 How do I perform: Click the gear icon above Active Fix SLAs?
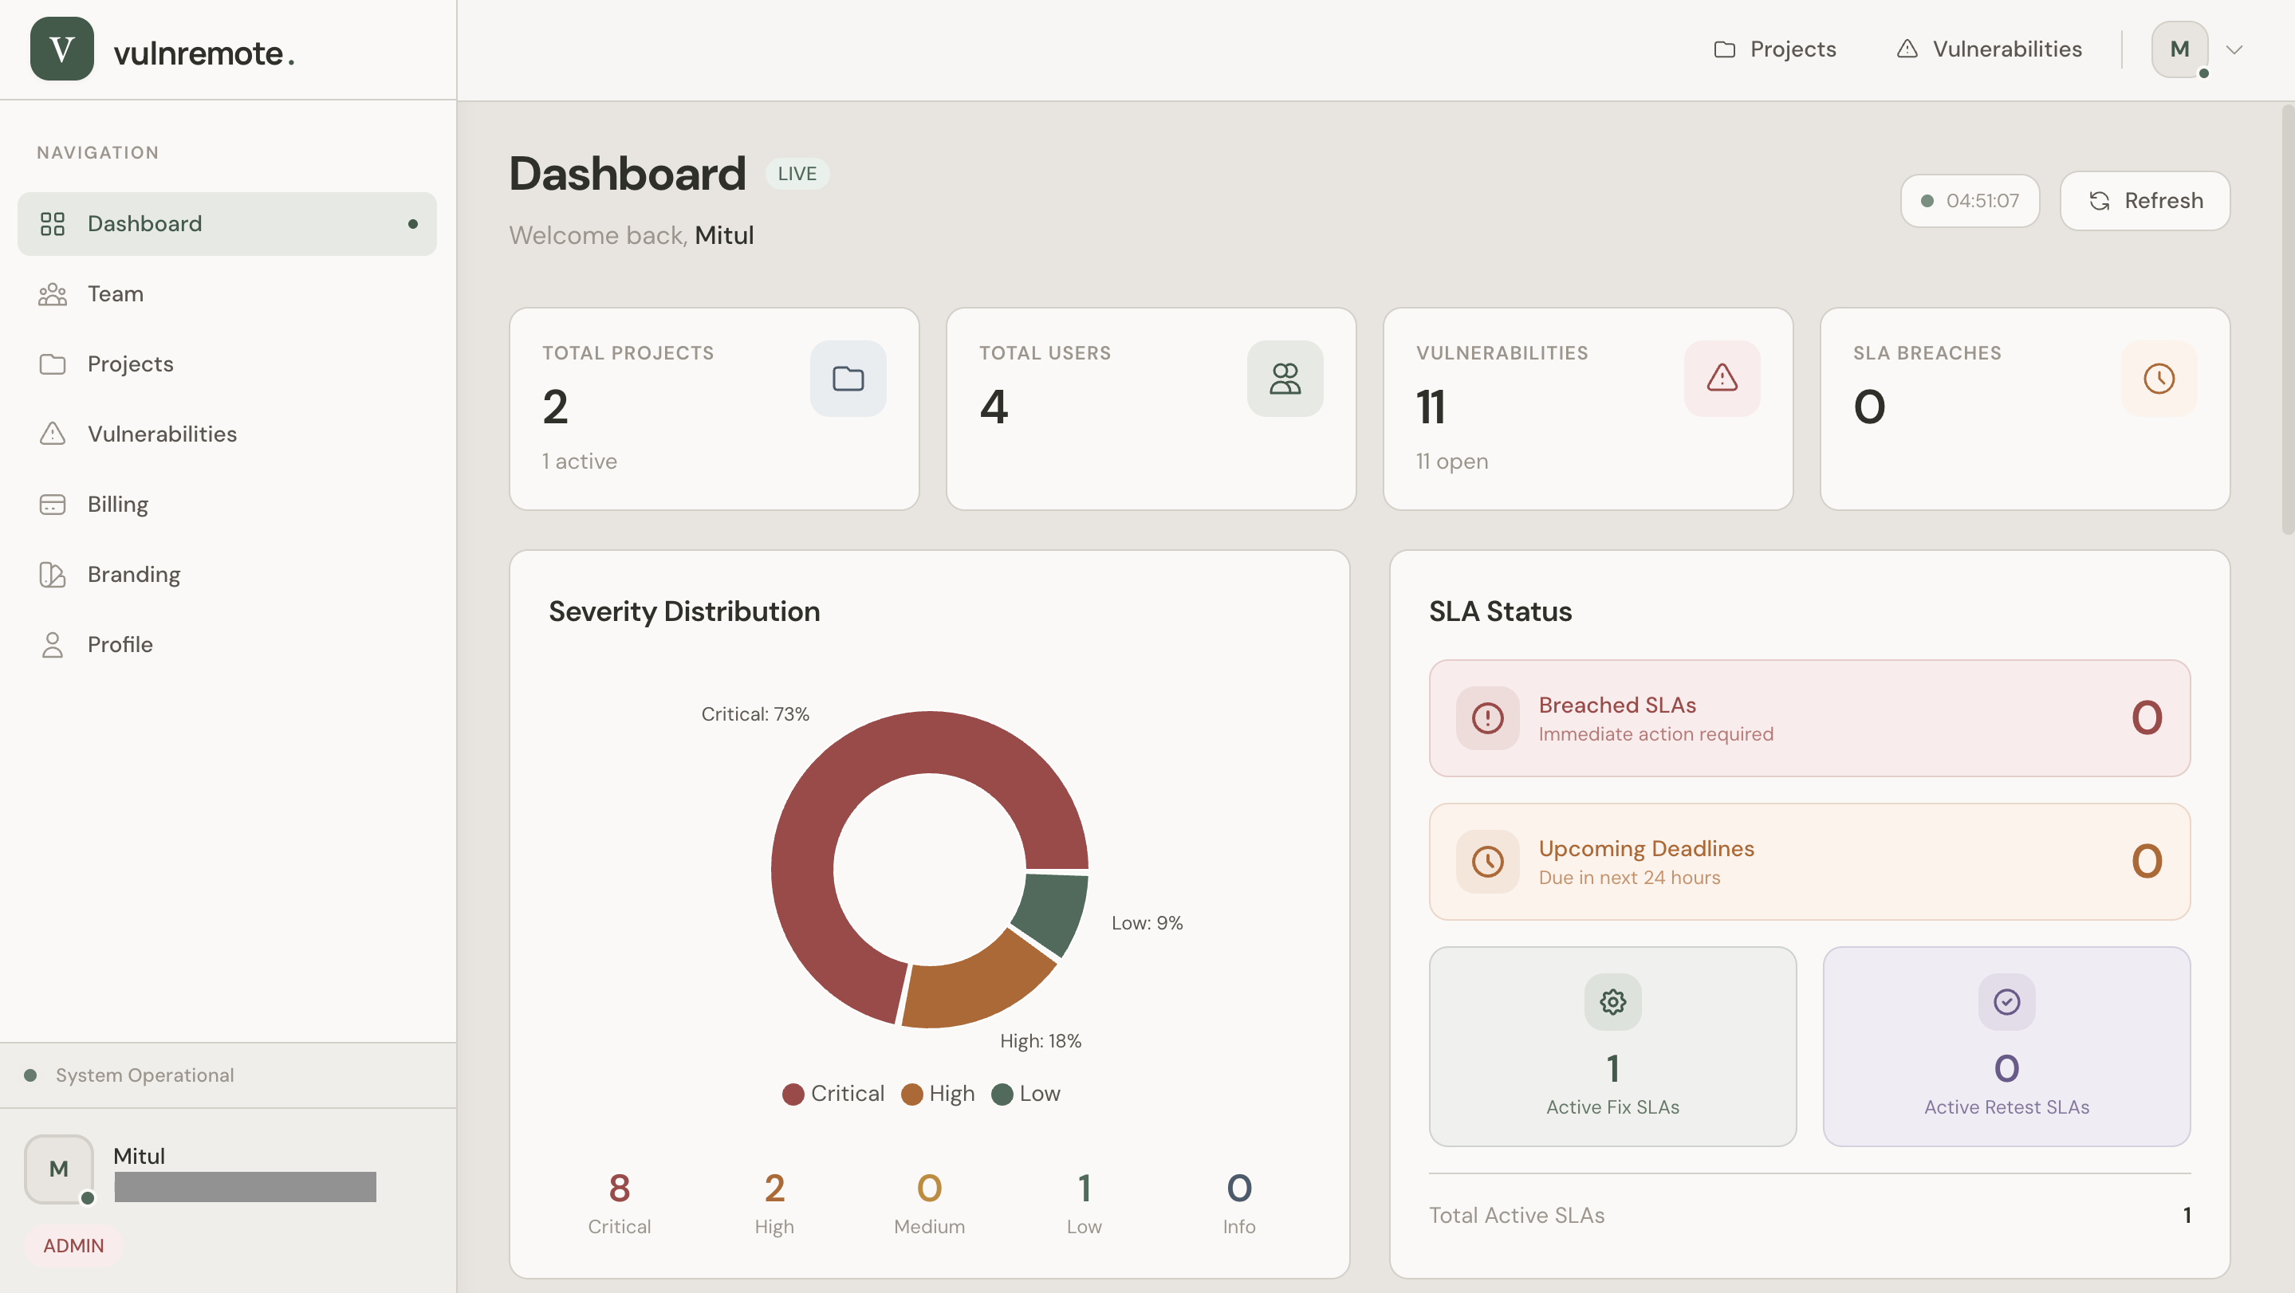[1612, 1002]
